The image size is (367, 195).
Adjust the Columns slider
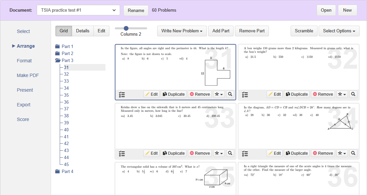pyautogui.click(x=126, y=29)
